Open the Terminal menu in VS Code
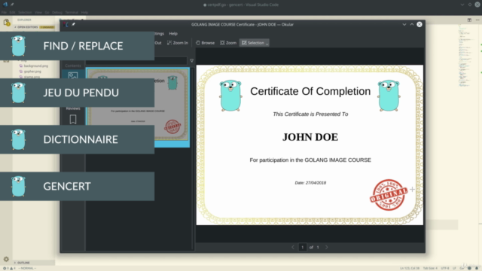482x271 pixels. coord(72,12)
